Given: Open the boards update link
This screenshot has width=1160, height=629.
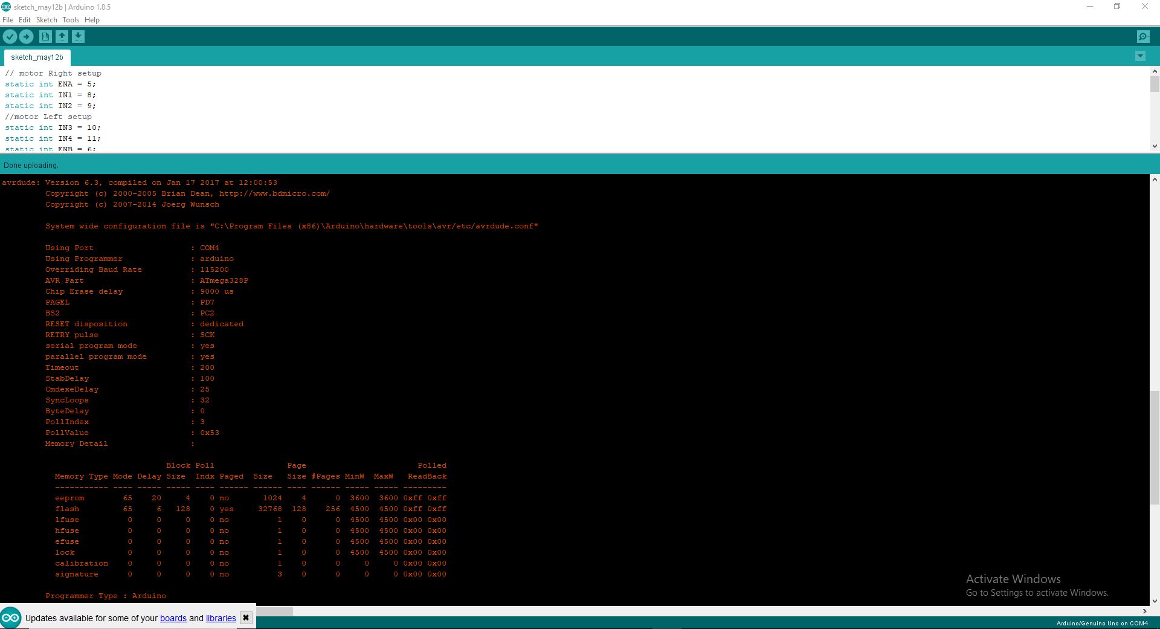Looking at the screenshot, I should 173,618.
